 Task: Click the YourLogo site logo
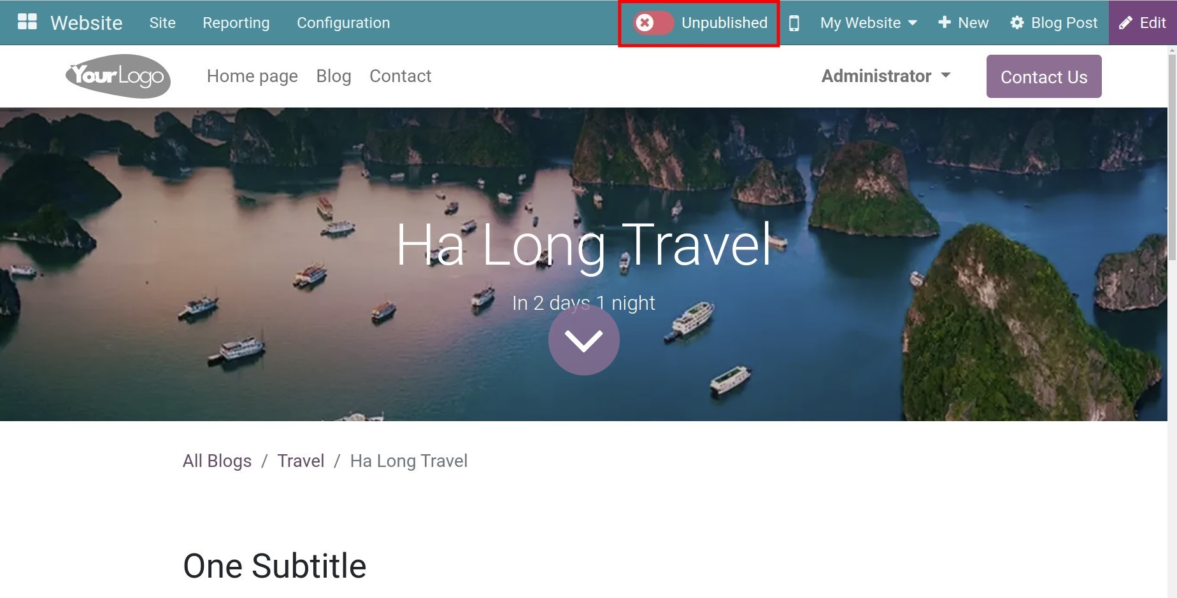(x=118, y=76)
